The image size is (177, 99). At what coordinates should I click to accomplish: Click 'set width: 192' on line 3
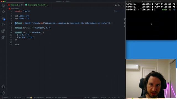pos(22,16)
